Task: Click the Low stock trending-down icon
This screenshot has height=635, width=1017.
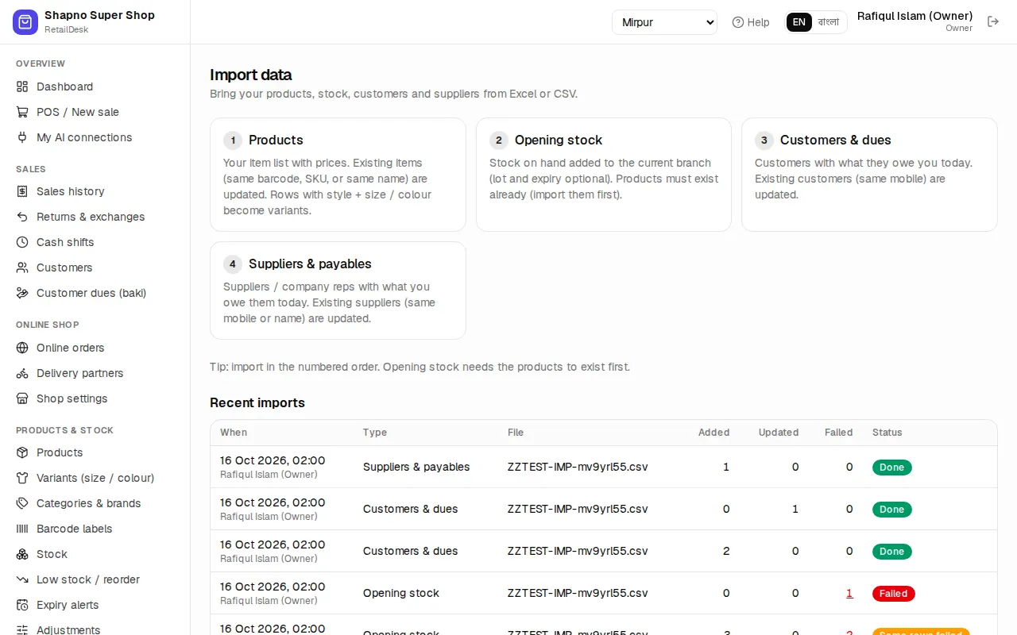Action: (22, 579)
